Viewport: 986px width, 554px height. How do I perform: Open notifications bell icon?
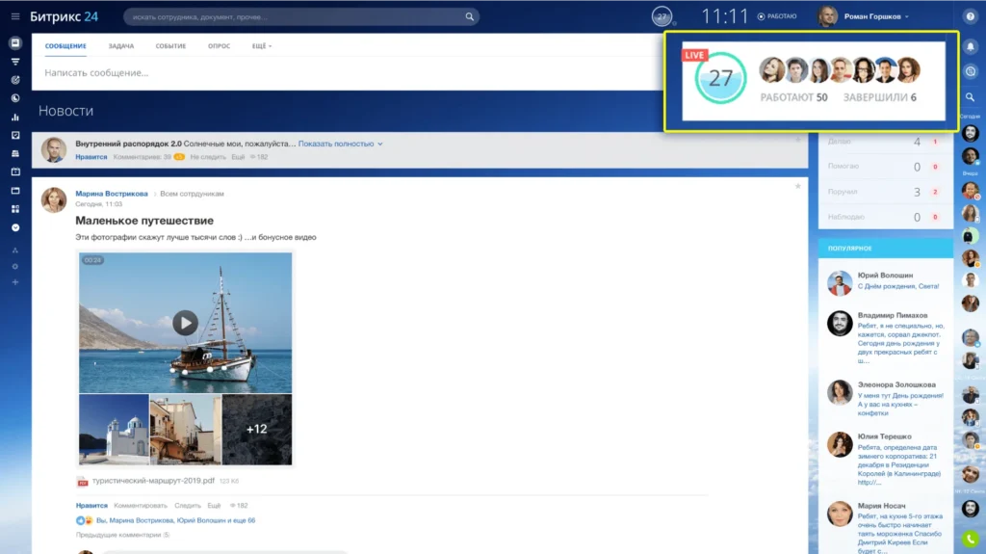tap(970, 45)
